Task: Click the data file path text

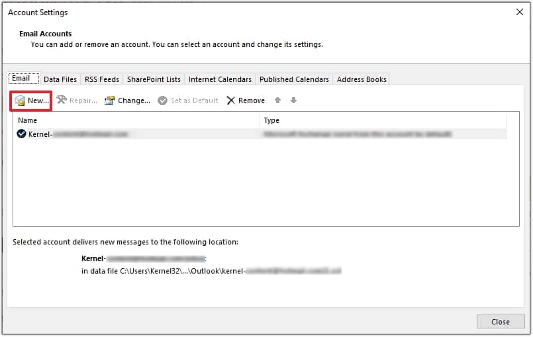Action: [211, 271]
